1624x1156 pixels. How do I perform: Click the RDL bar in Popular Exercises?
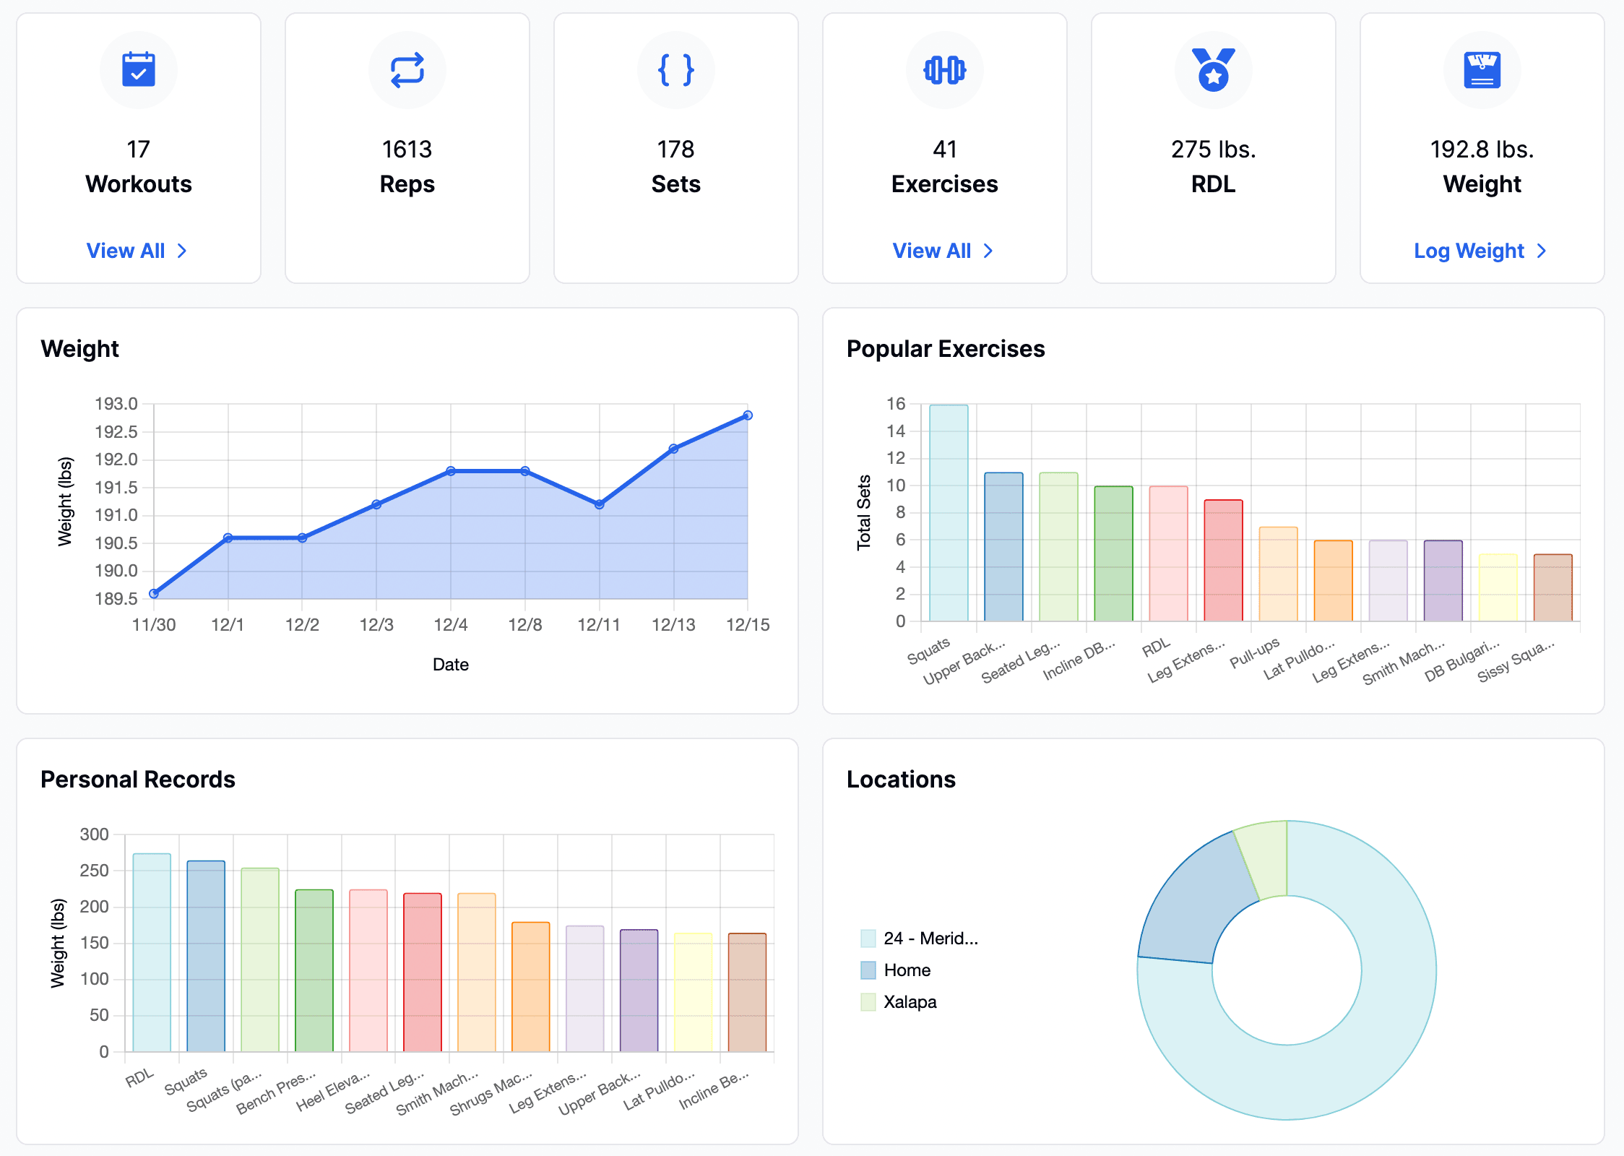1168,554
